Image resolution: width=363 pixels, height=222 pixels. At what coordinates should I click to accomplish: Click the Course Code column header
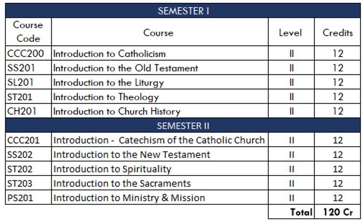(28, 32)
